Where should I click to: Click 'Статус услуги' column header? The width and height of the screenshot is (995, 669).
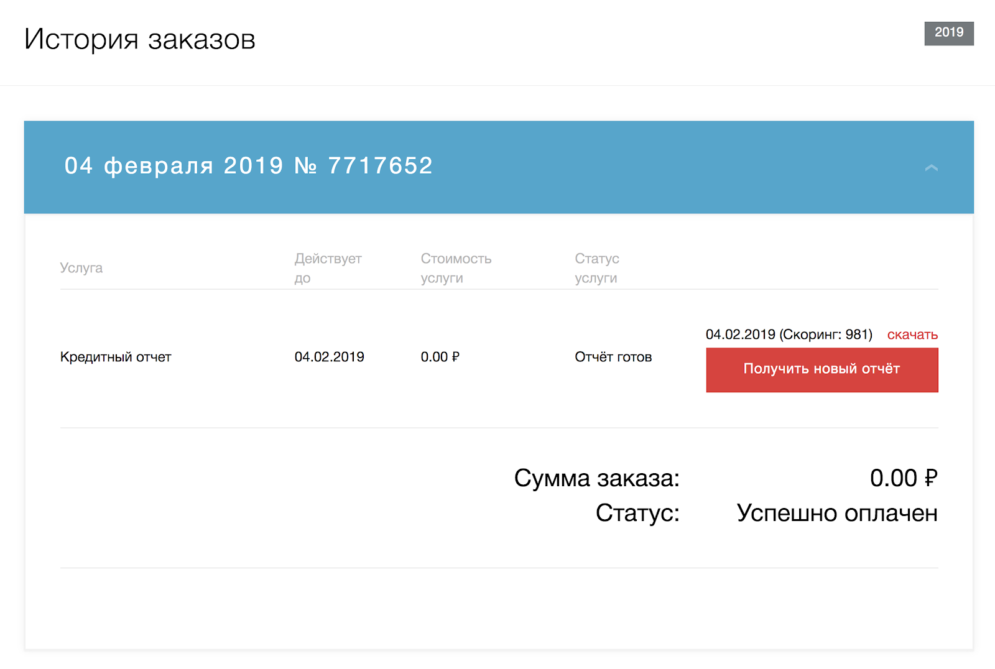click(597, 268)
